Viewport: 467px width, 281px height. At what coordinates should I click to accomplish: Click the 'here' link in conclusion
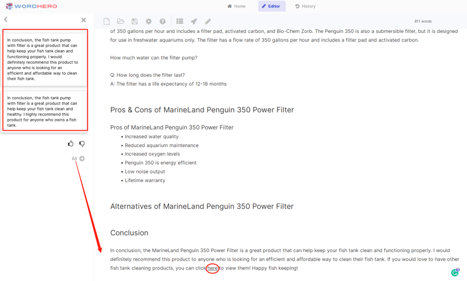pyautogui.click(x=212, y=268)
